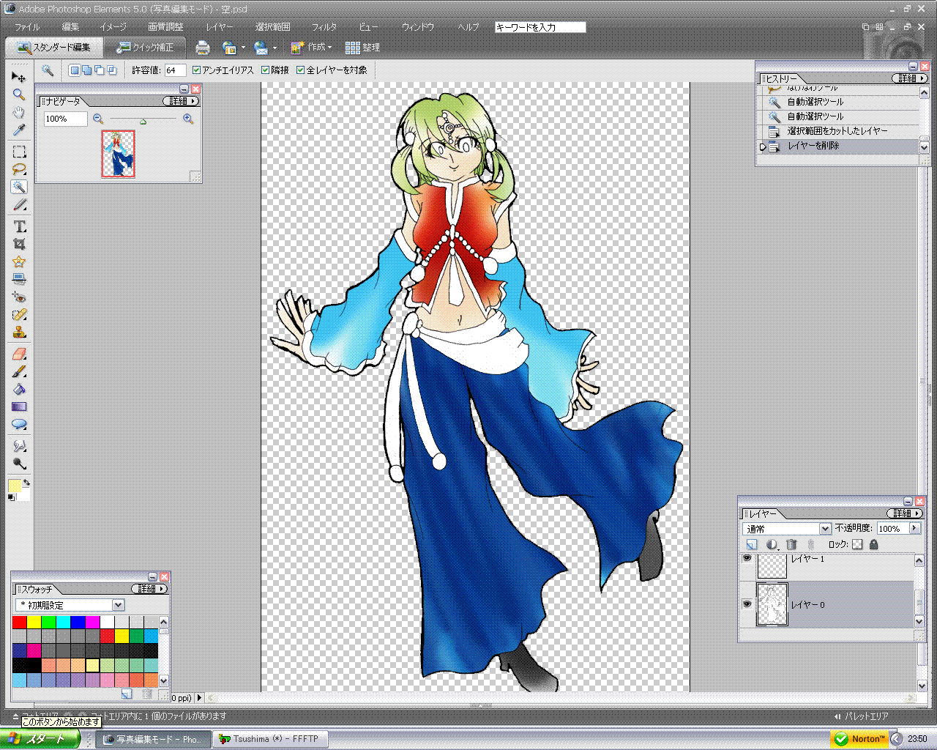Click navigator zoom-out magnifier

98,119
